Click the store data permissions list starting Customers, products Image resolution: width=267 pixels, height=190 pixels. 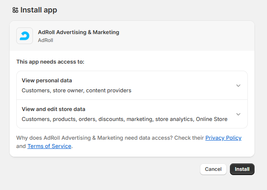pos(125,119)
